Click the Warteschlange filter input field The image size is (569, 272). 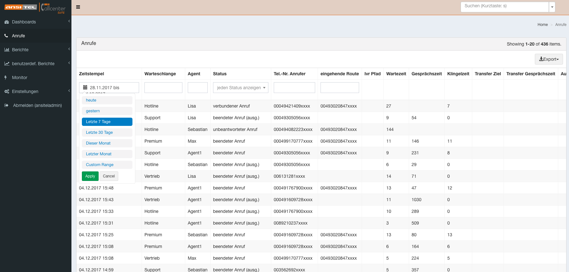pyautogui.click(x=163, y=88)
